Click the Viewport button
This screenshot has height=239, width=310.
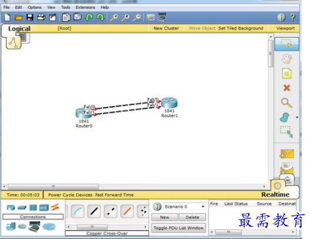285,28
